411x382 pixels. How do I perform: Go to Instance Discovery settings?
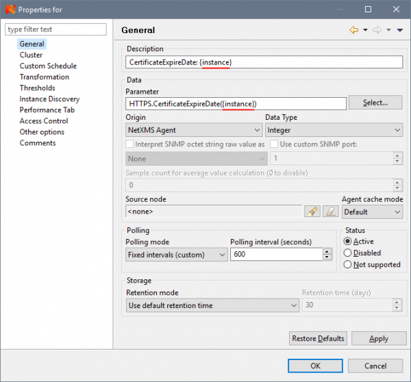(x=49, y=99)
